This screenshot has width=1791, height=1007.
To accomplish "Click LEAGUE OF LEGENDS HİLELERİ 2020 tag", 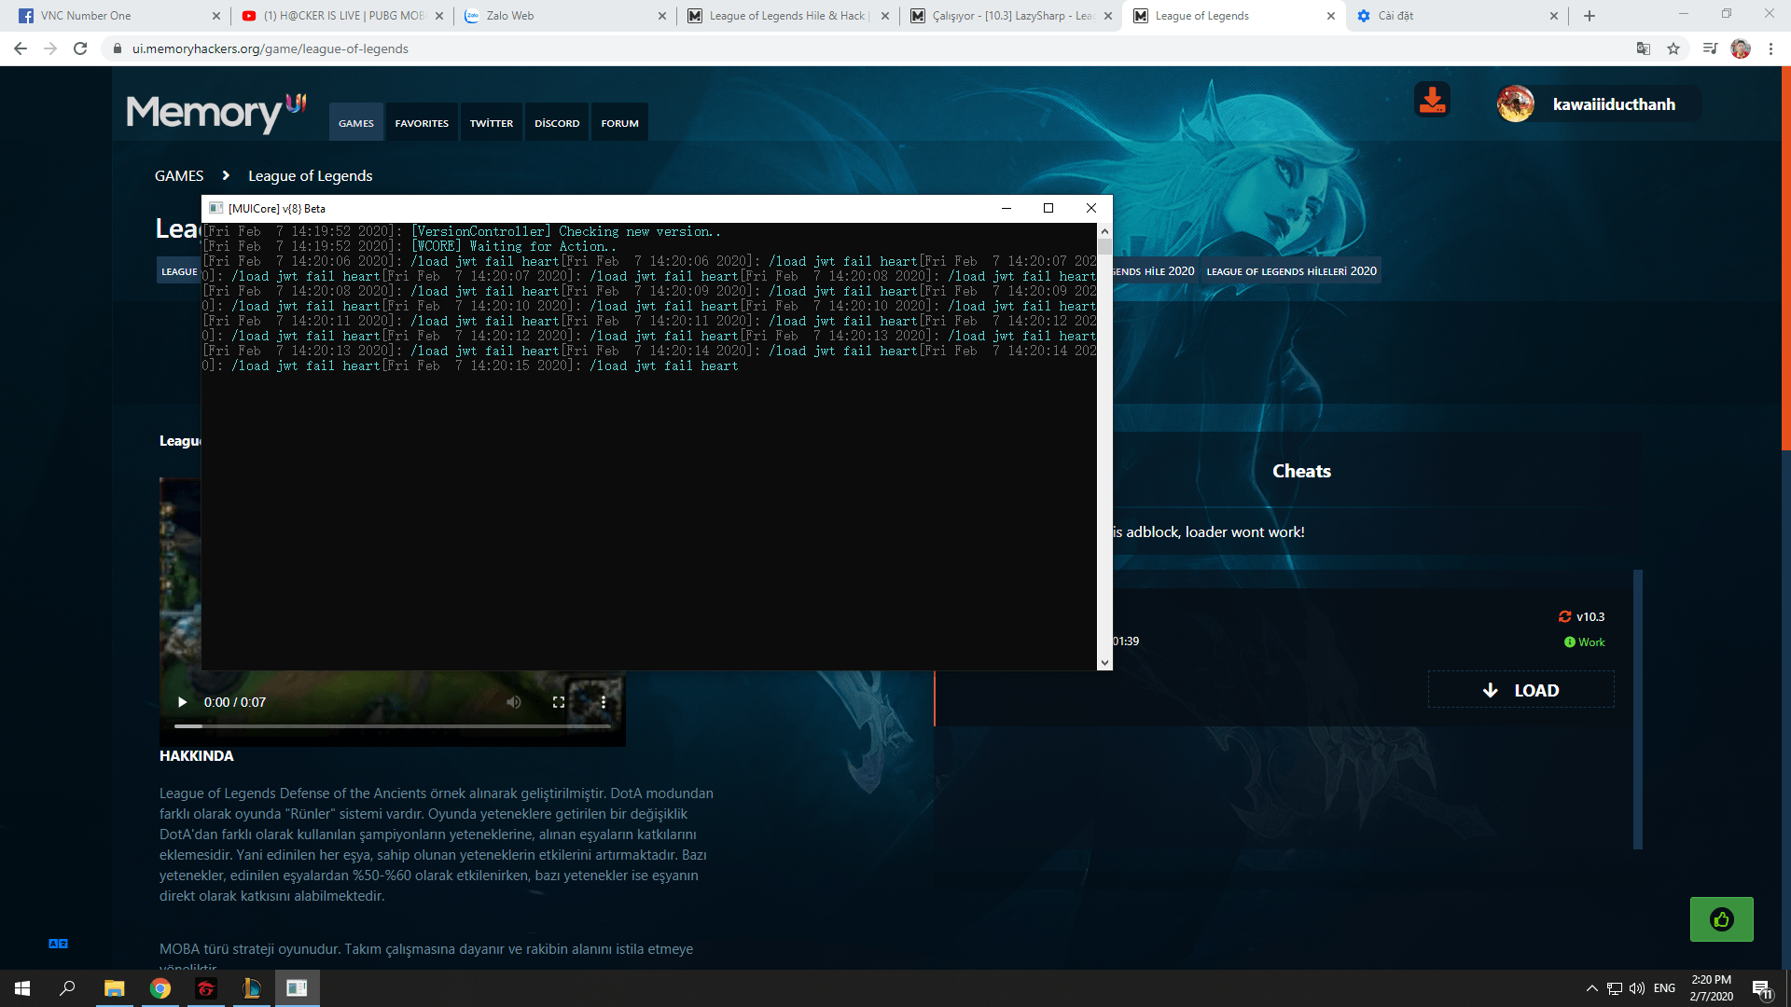I will [x=1291, y=271].
